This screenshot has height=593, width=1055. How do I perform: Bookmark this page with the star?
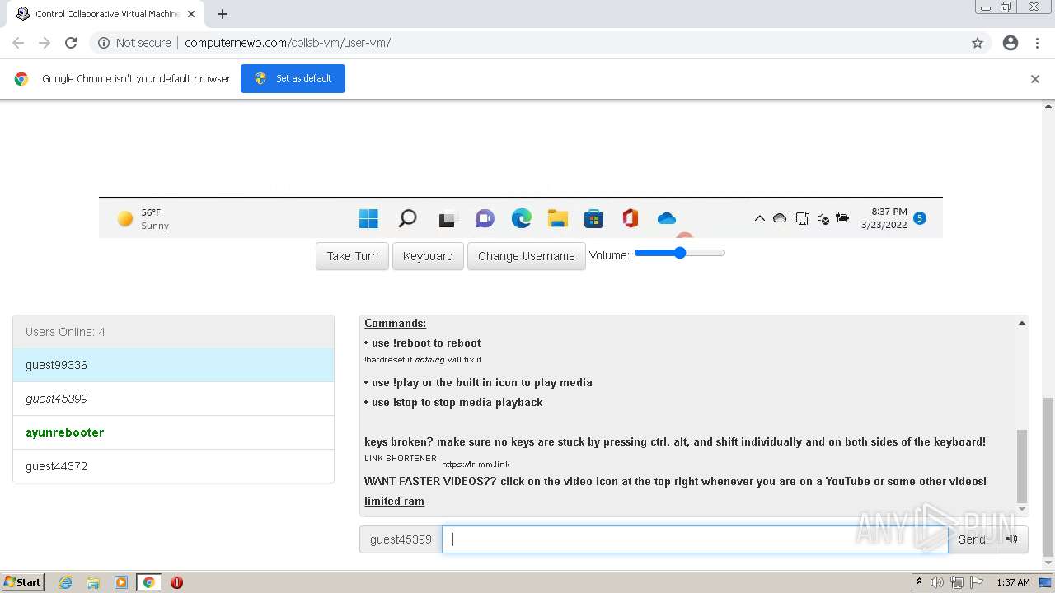(978, 43)
